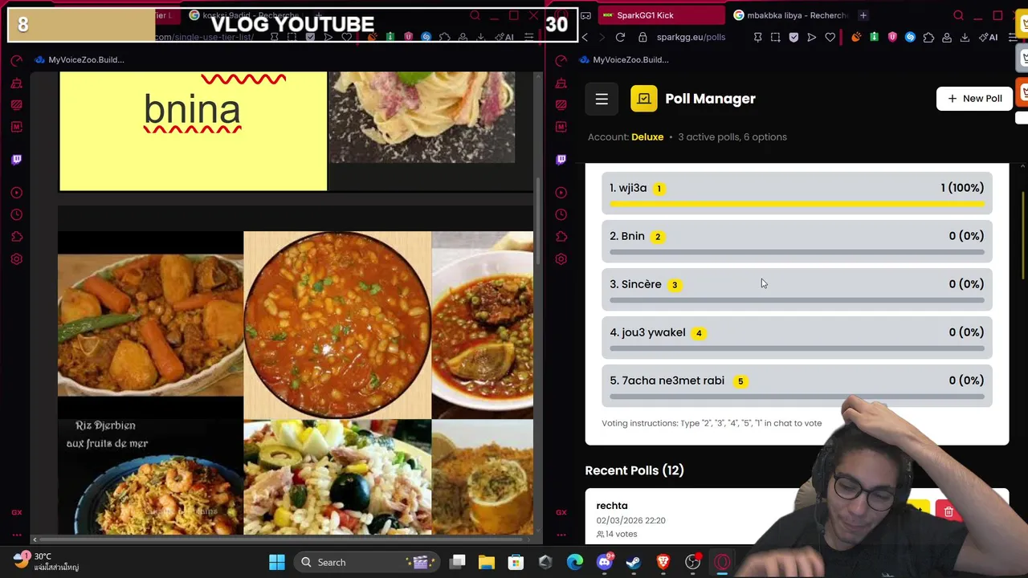Select the couscous with carrots image
Viewport: 1028px width, 578px height.
point(150,324)
